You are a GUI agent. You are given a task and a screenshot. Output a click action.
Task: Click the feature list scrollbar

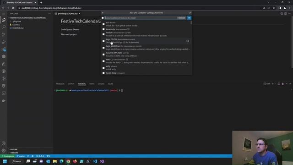(x=191, y=22)
